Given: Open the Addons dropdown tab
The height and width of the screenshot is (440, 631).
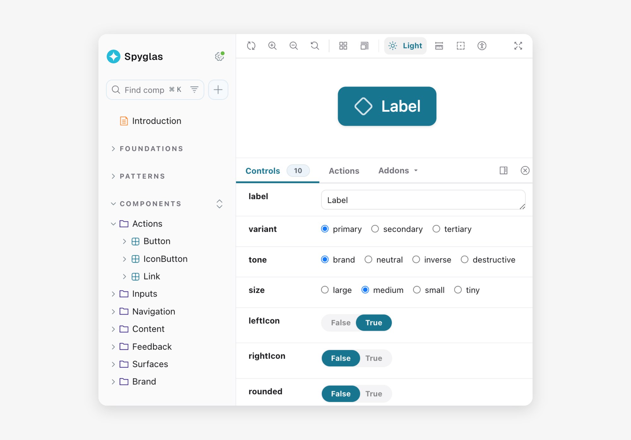Looking at the screenshot, I should click(x=398, y=171).
